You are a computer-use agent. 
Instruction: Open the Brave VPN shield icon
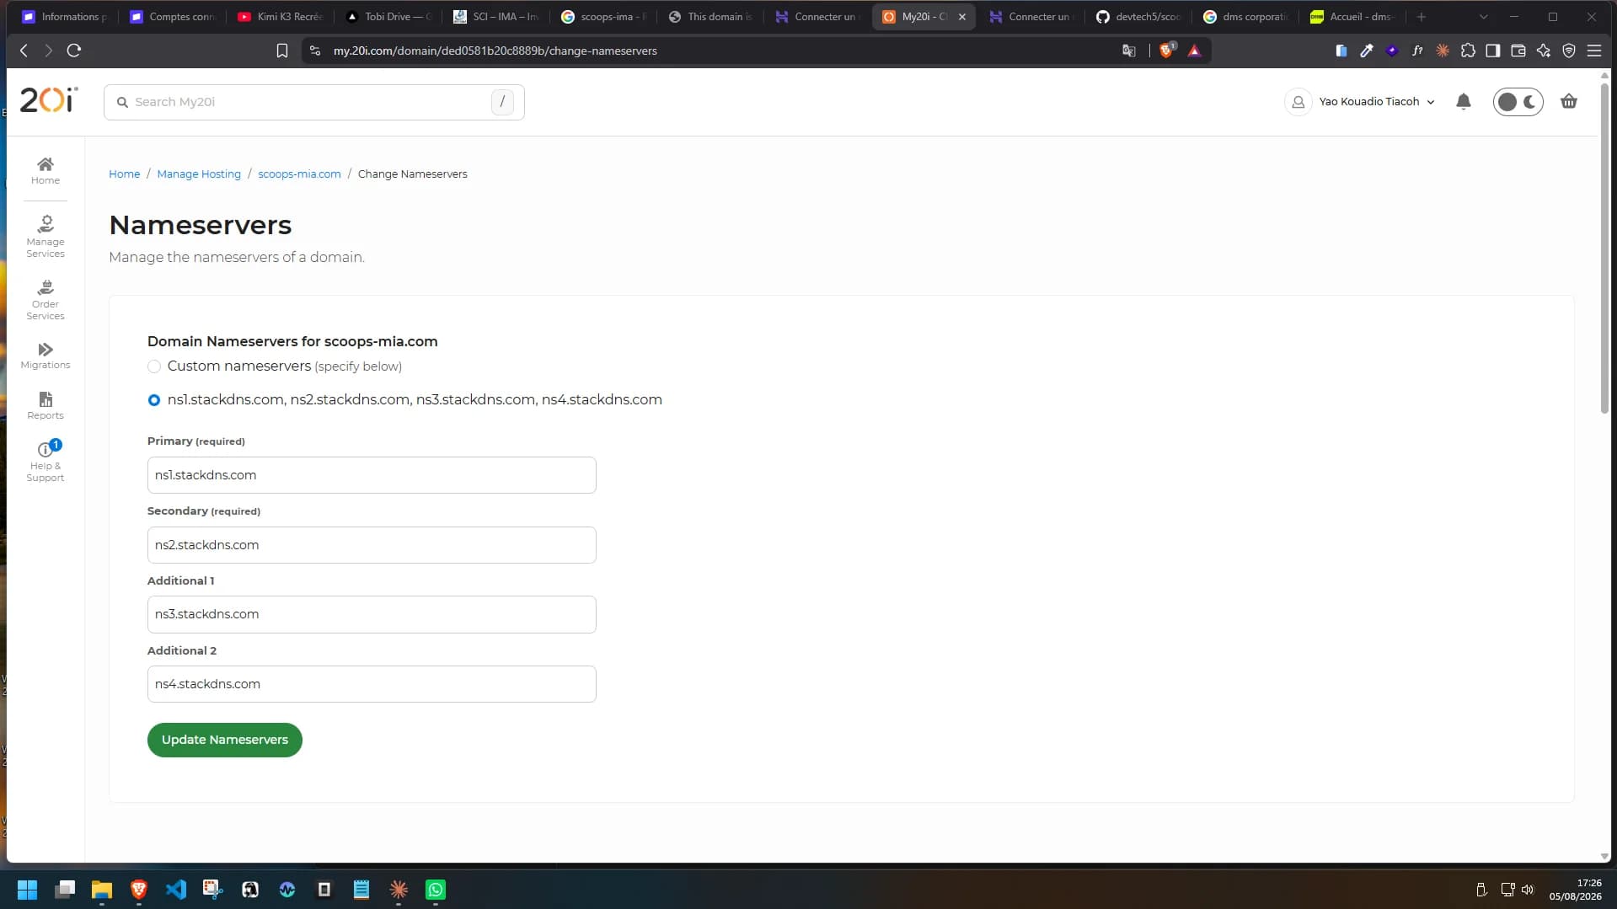1569,51
